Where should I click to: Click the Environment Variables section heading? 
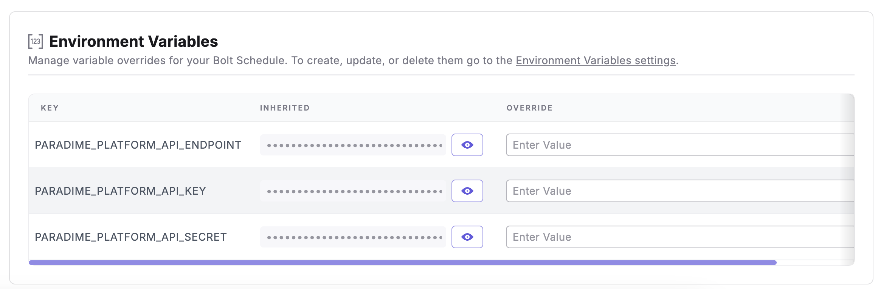133,42
